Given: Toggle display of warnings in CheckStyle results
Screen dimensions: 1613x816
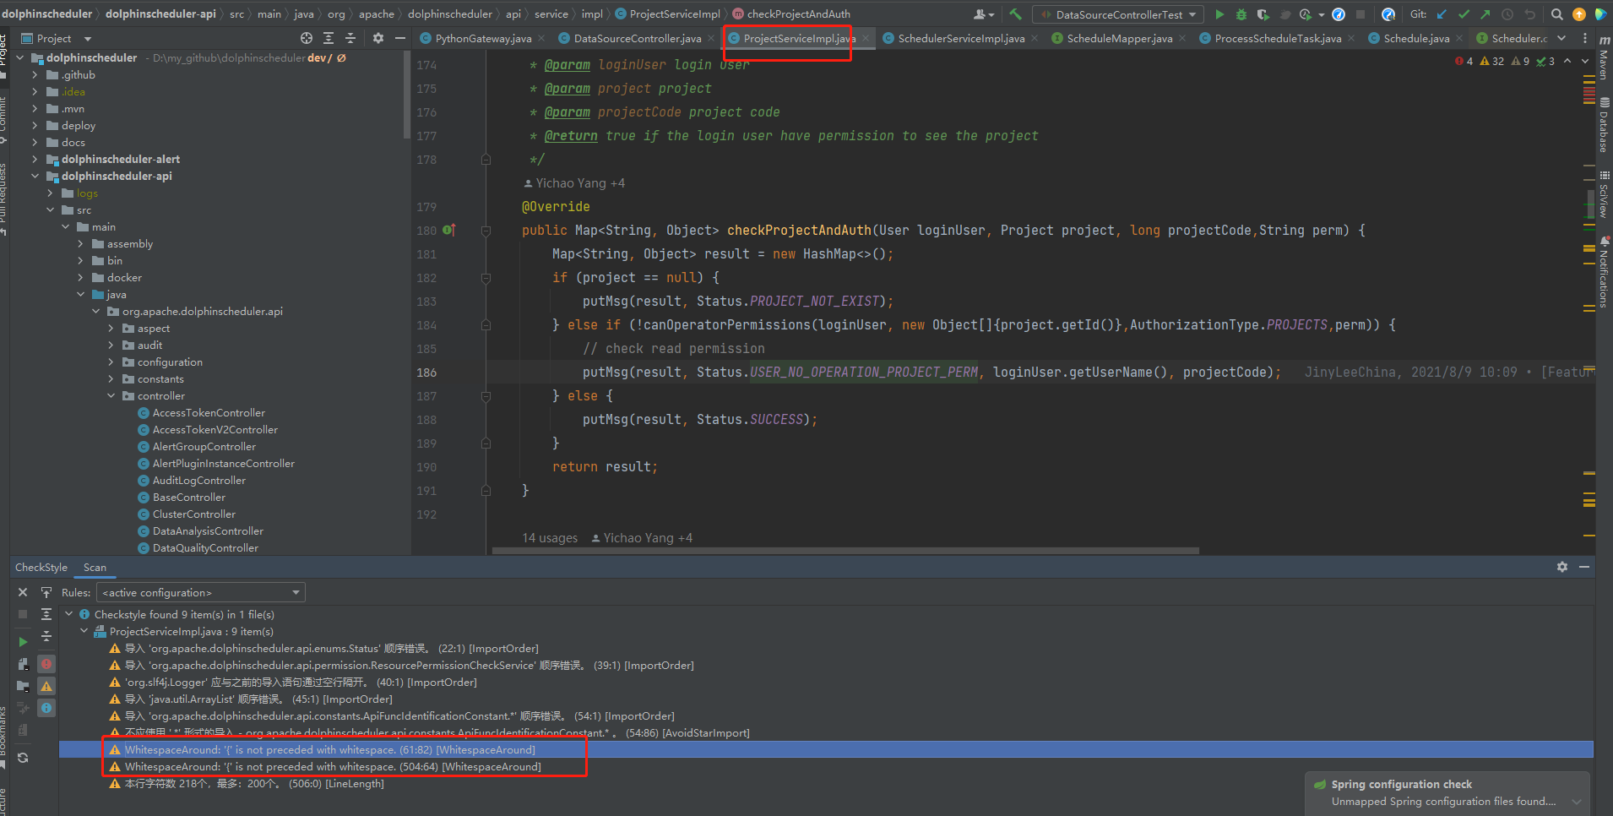Looking at the screenshot, I should point(46,686).
